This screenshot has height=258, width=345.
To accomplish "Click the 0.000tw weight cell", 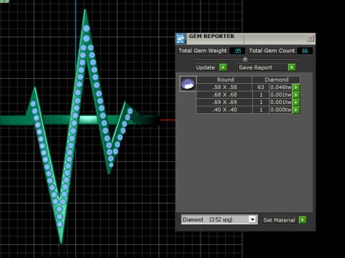I will [x=280, y=110].
